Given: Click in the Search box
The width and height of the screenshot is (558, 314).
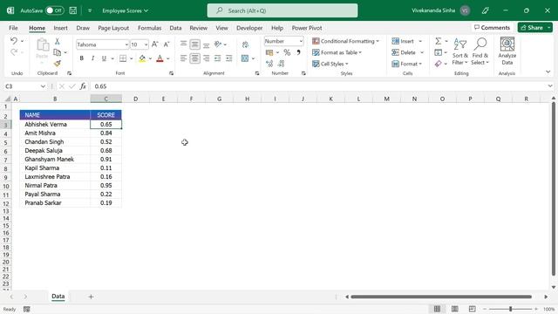Looking at the screenshot, I should pyautogui.click(x=282, y=10).
